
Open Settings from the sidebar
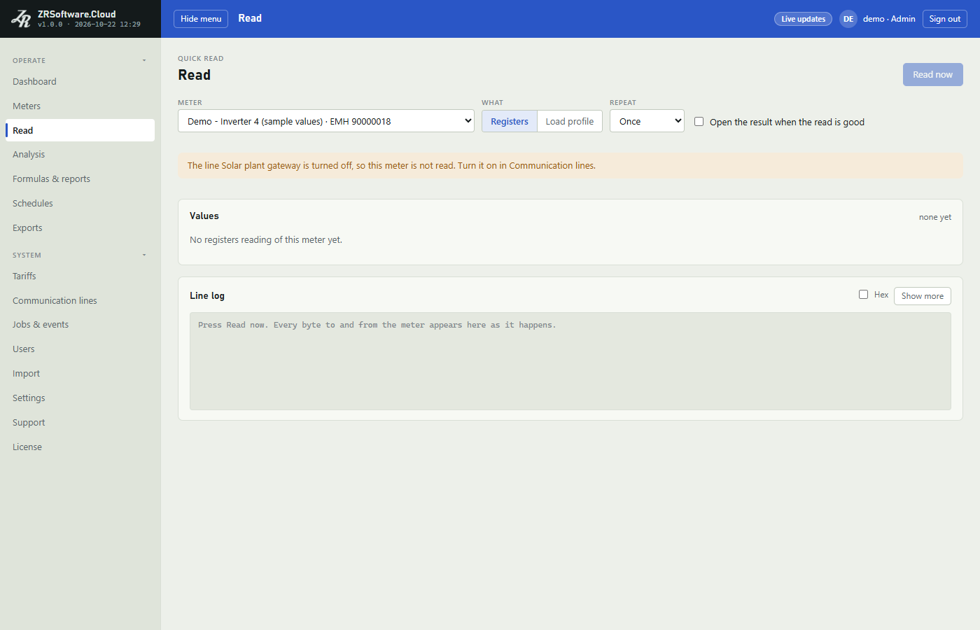point(80,398)
